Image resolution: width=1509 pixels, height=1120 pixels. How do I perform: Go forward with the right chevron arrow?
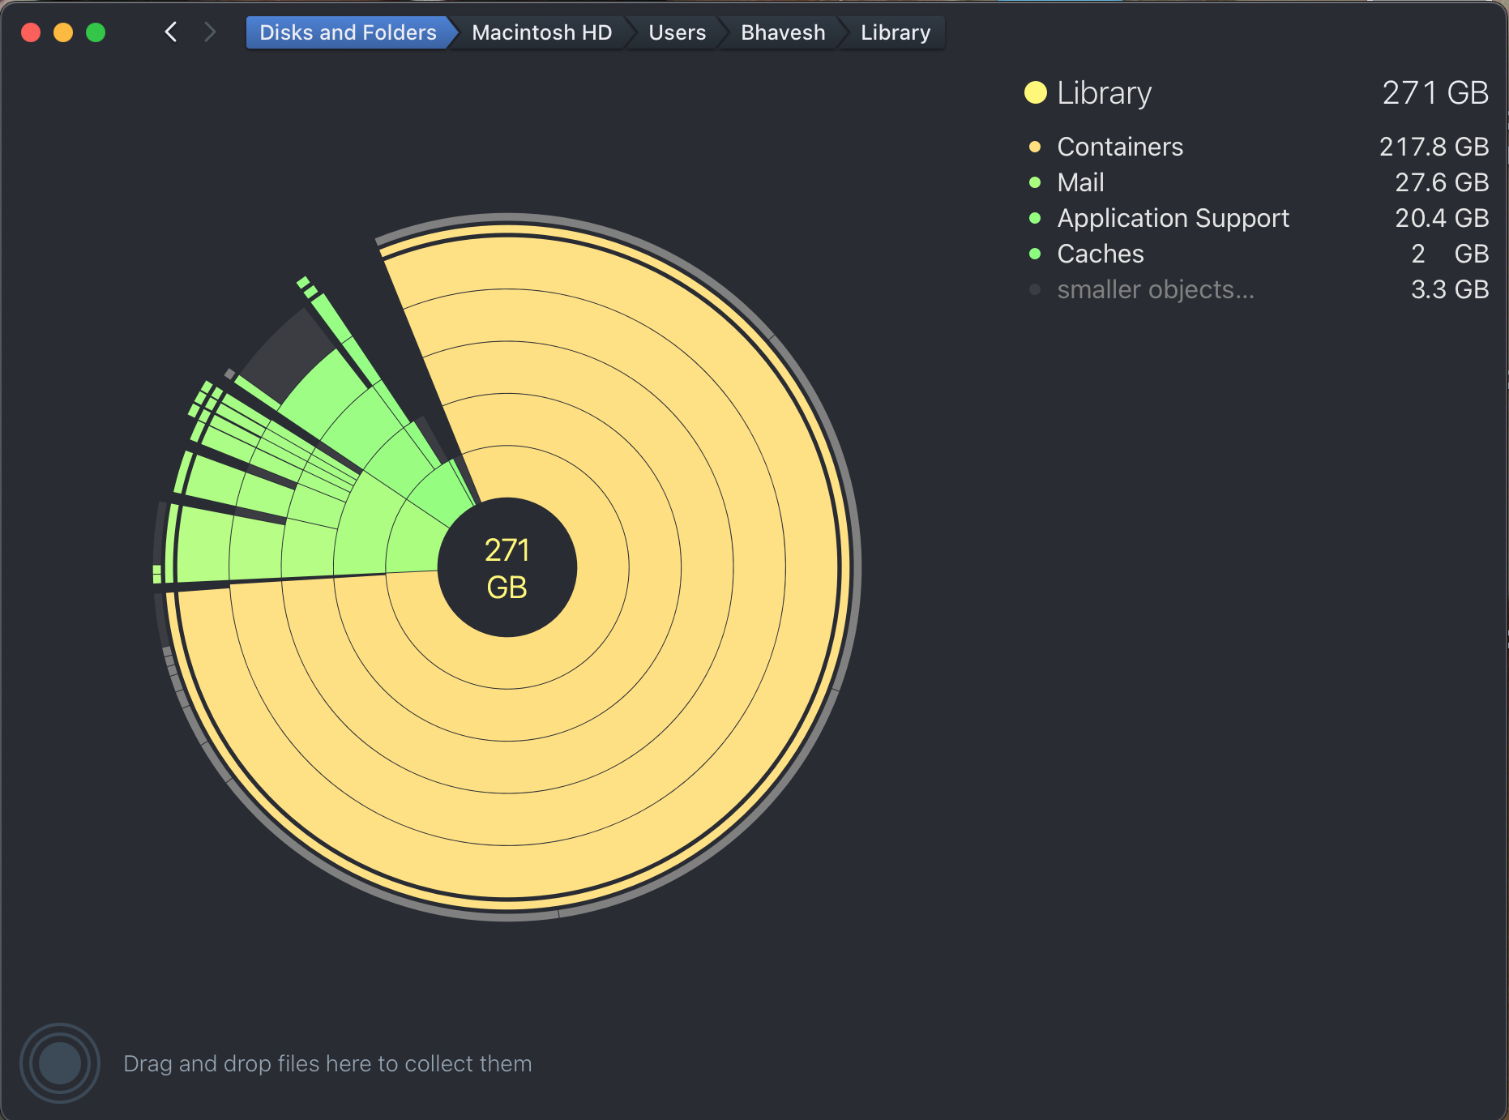tap(210, 32)
